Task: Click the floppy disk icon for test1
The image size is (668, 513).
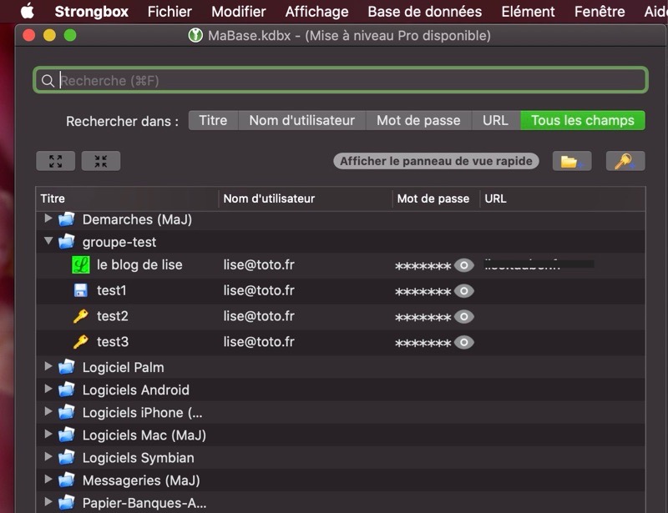Action: point(81,291)
